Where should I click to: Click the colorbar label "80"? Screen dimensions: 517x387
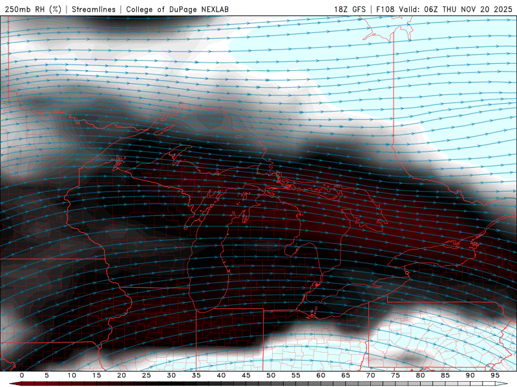click(420, 375)
